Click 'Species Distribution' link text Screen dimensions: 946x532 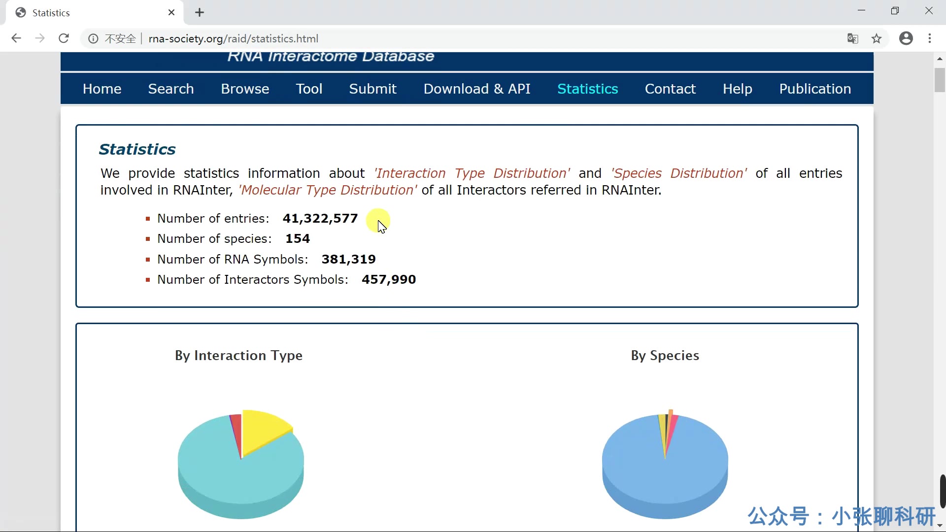point(679,173)
